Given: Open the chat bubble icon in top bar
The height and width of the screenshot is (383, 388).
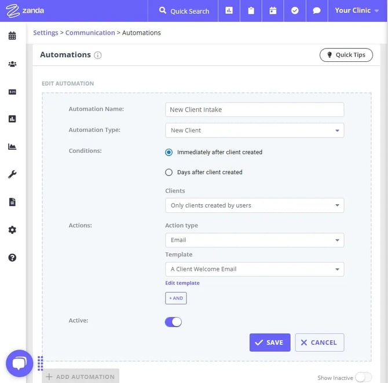Looking at the screenshot, I should pyautogui.click(x=317, y=10).
